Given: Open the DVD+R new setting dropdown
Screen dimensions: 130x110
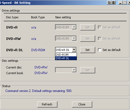Looking at the screenshot, I should (74, 27).
